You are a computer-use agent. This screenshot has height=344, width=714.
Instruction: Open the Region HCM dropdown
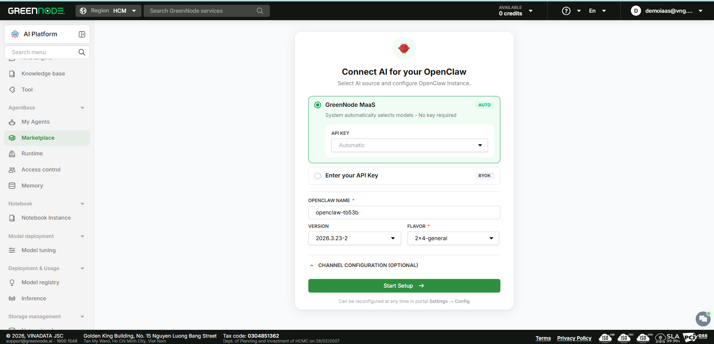click(109, 11)
